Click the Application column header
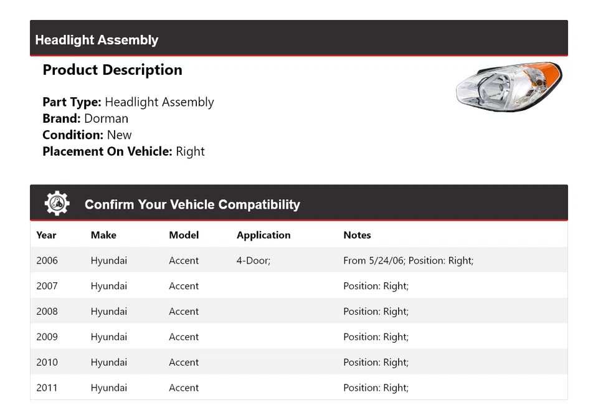598x420 pixels. point(263,235)
